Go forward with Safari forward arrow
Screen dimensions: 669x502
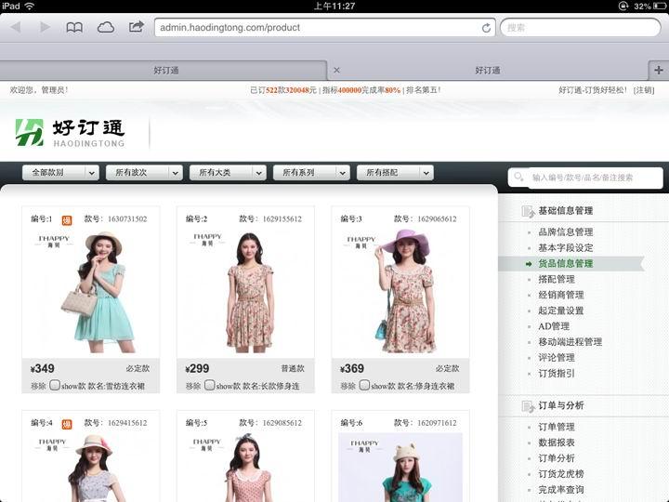pos(45,27)
